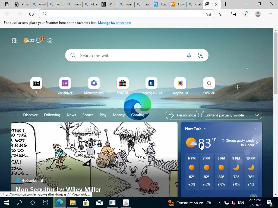Open the app launcher grid icon
The image size is (278, 208).
tap(14, 41)
